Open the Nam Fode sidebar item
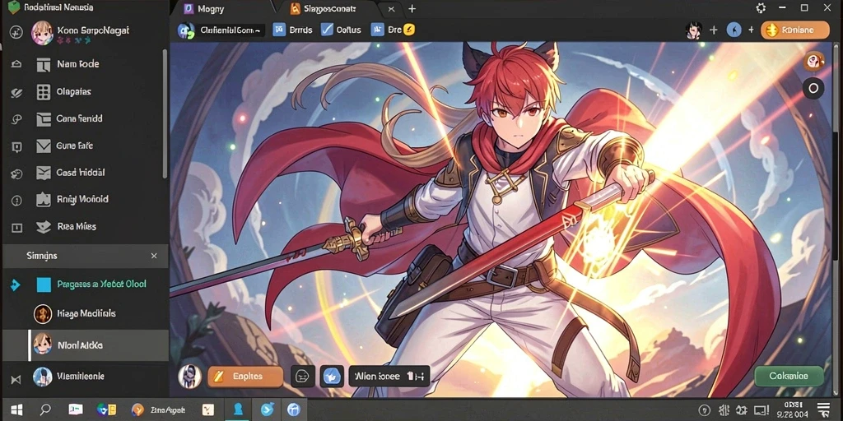Screen dimensions: 843x421 click(77, 64)
